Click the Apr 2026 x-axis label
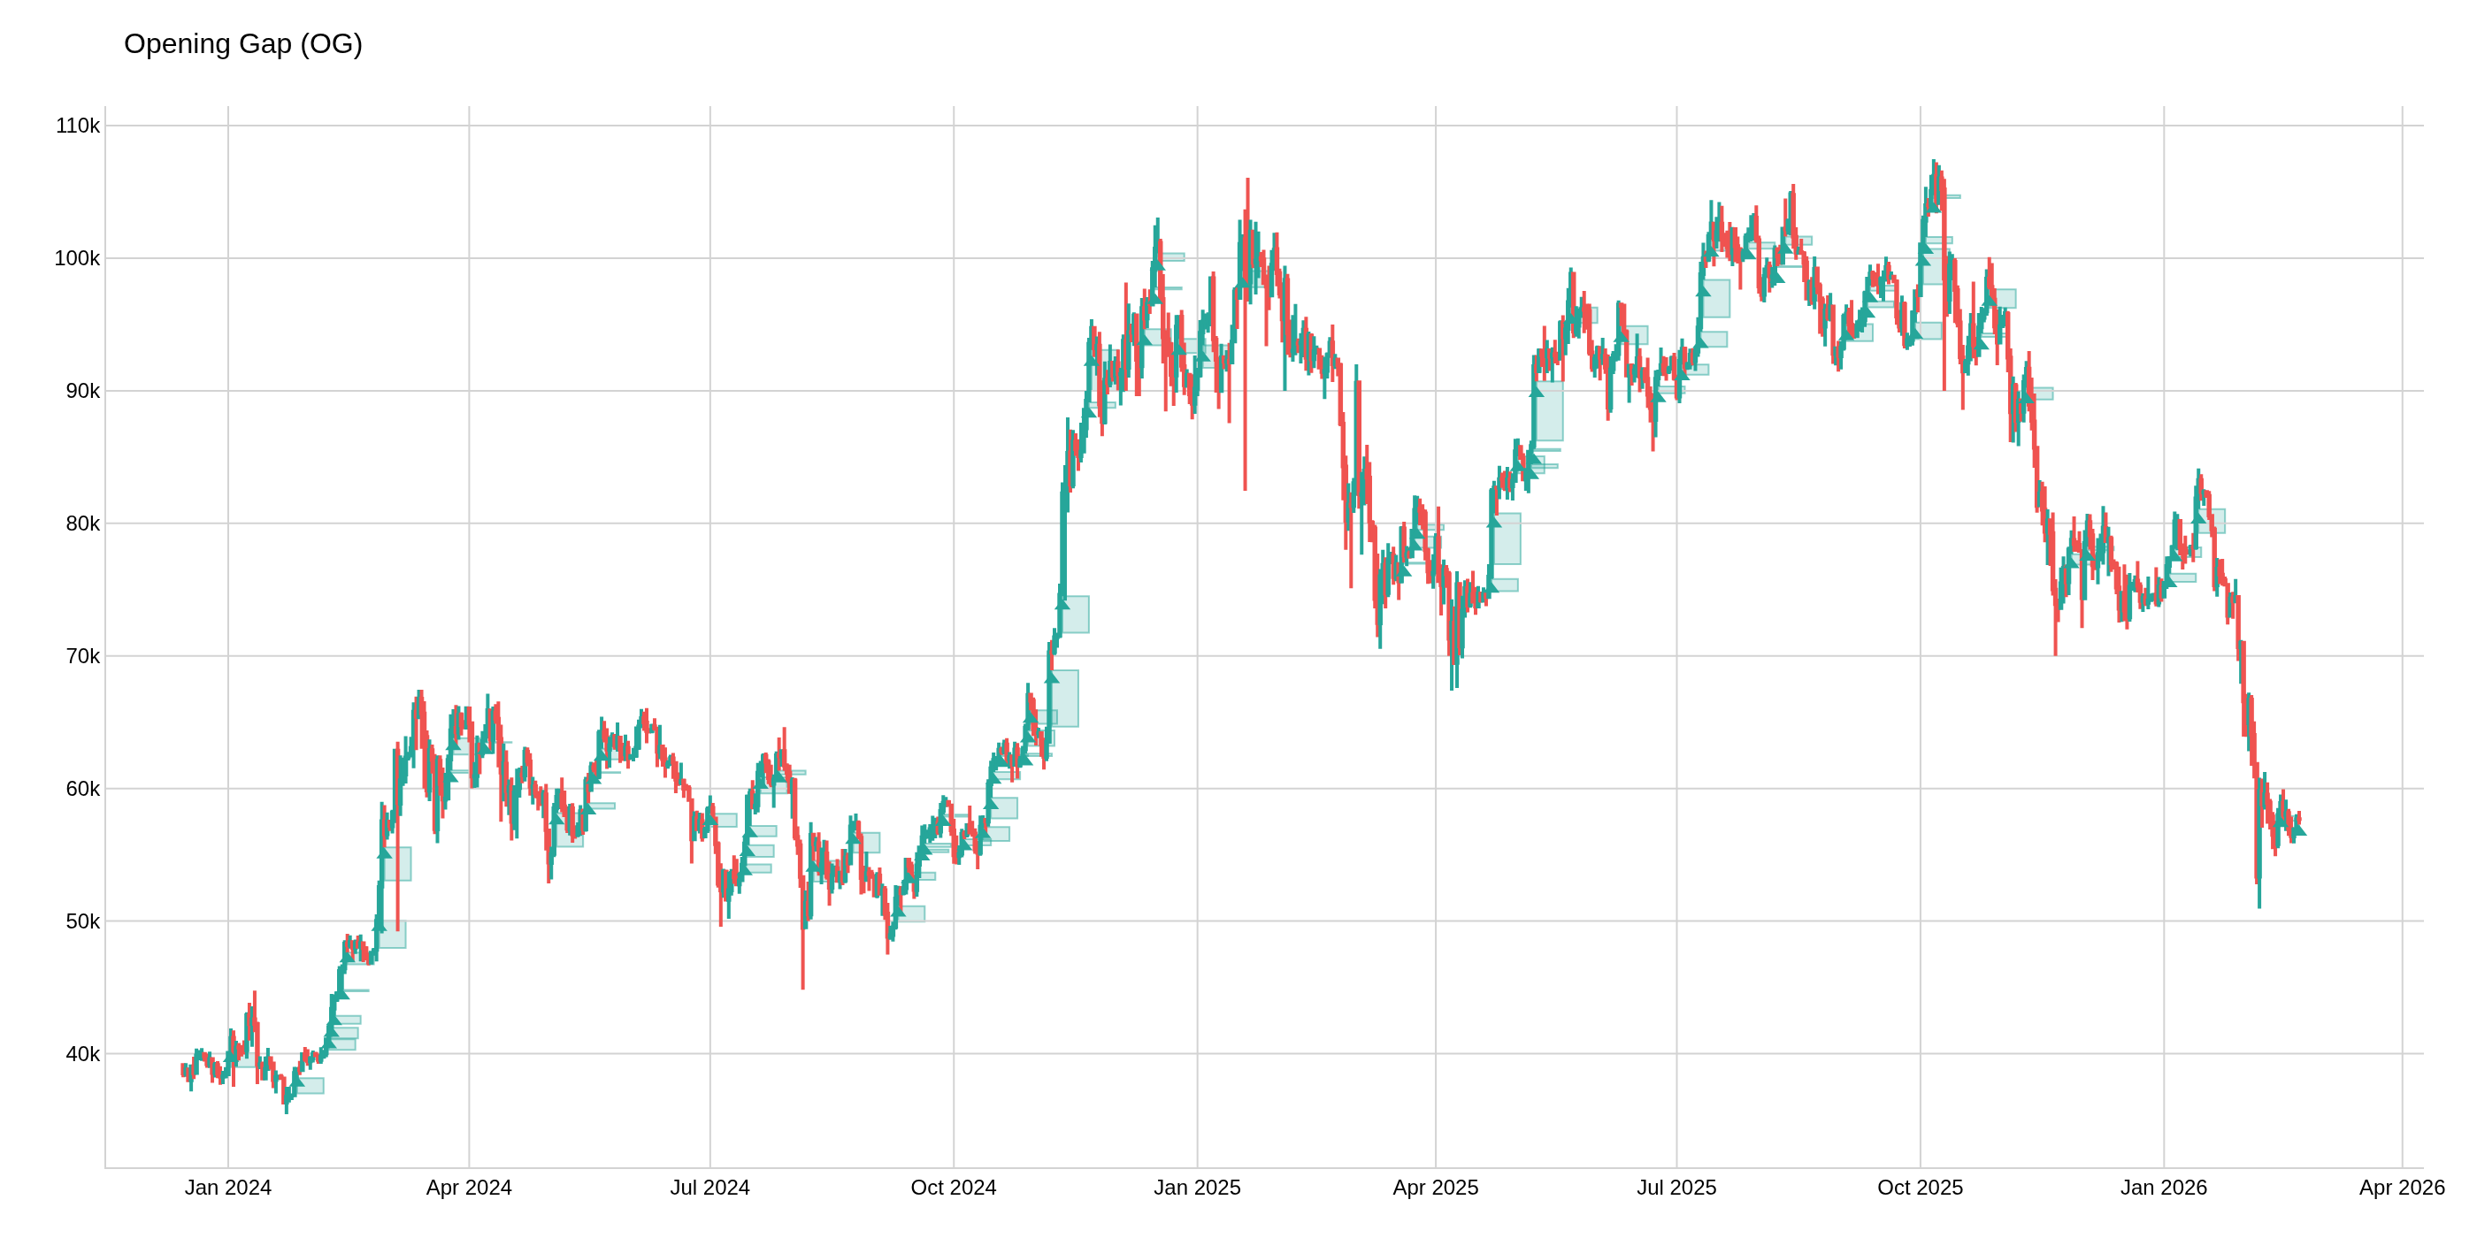This screenshot has width=2477, height=1238. pyautogui.click(x=2401, y=1188)
